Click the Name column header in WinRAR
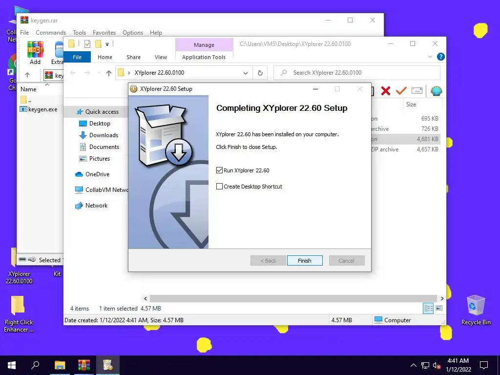 coord(28,89)
